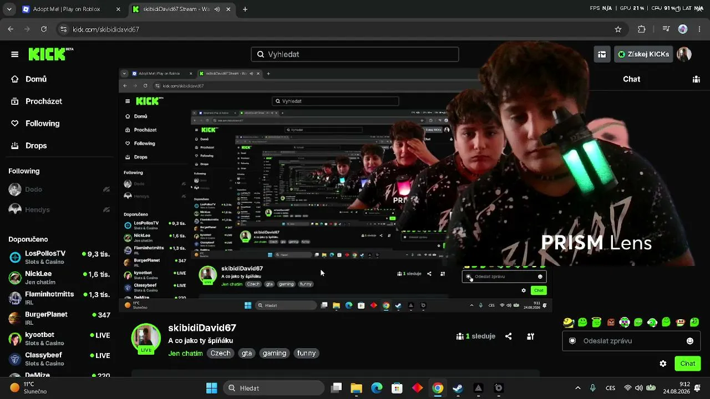Click the KICK logo
This screenshot has height=399, width=710.
point(50,54)
